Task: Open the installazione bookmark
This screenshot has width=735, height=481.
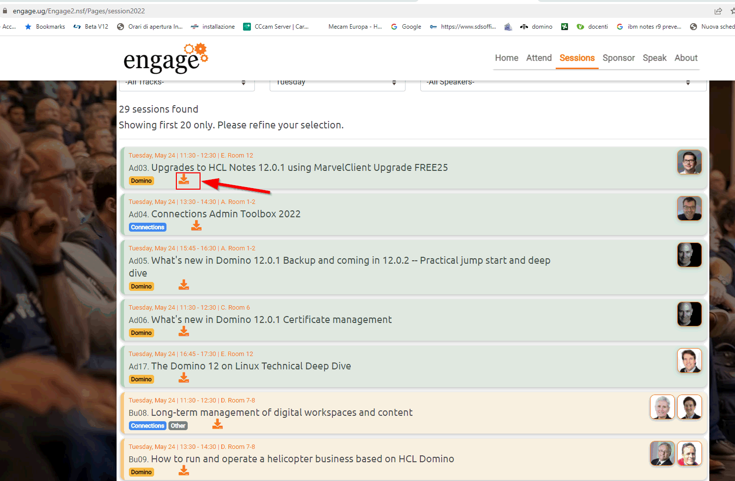Action: click(x=213, y=27)
